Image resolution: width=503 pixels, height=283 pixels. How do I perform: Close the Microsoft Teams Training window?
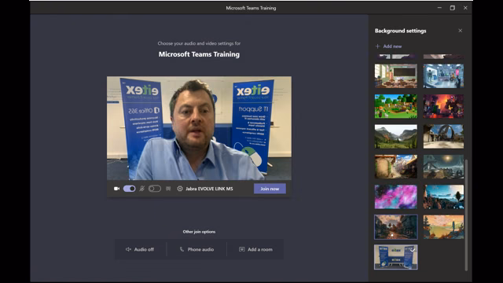[465, 8]
